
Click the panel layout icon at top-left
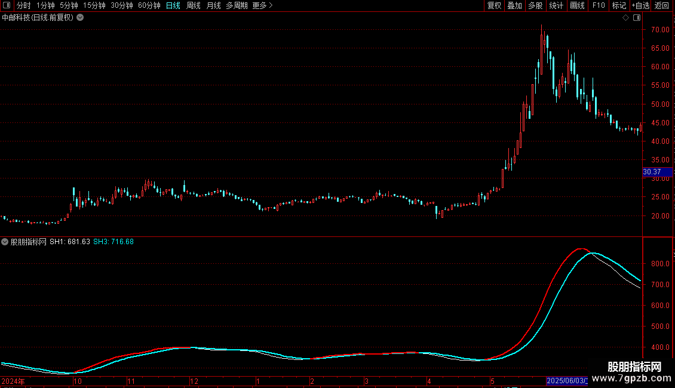click(7, 5)
